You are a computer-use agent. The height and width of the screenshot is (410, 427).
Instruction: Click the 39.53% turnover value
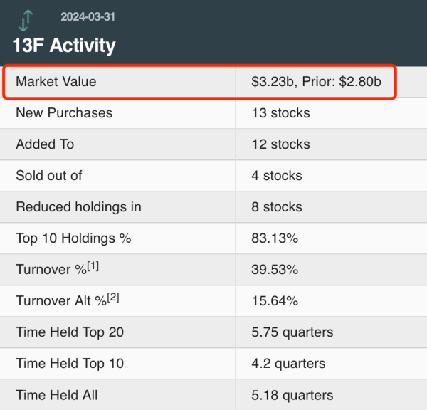(275, 270)
